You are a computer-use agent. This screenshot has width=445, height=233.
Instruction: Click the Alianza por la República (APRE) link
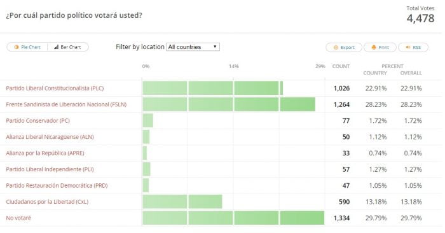pos(45,153)
